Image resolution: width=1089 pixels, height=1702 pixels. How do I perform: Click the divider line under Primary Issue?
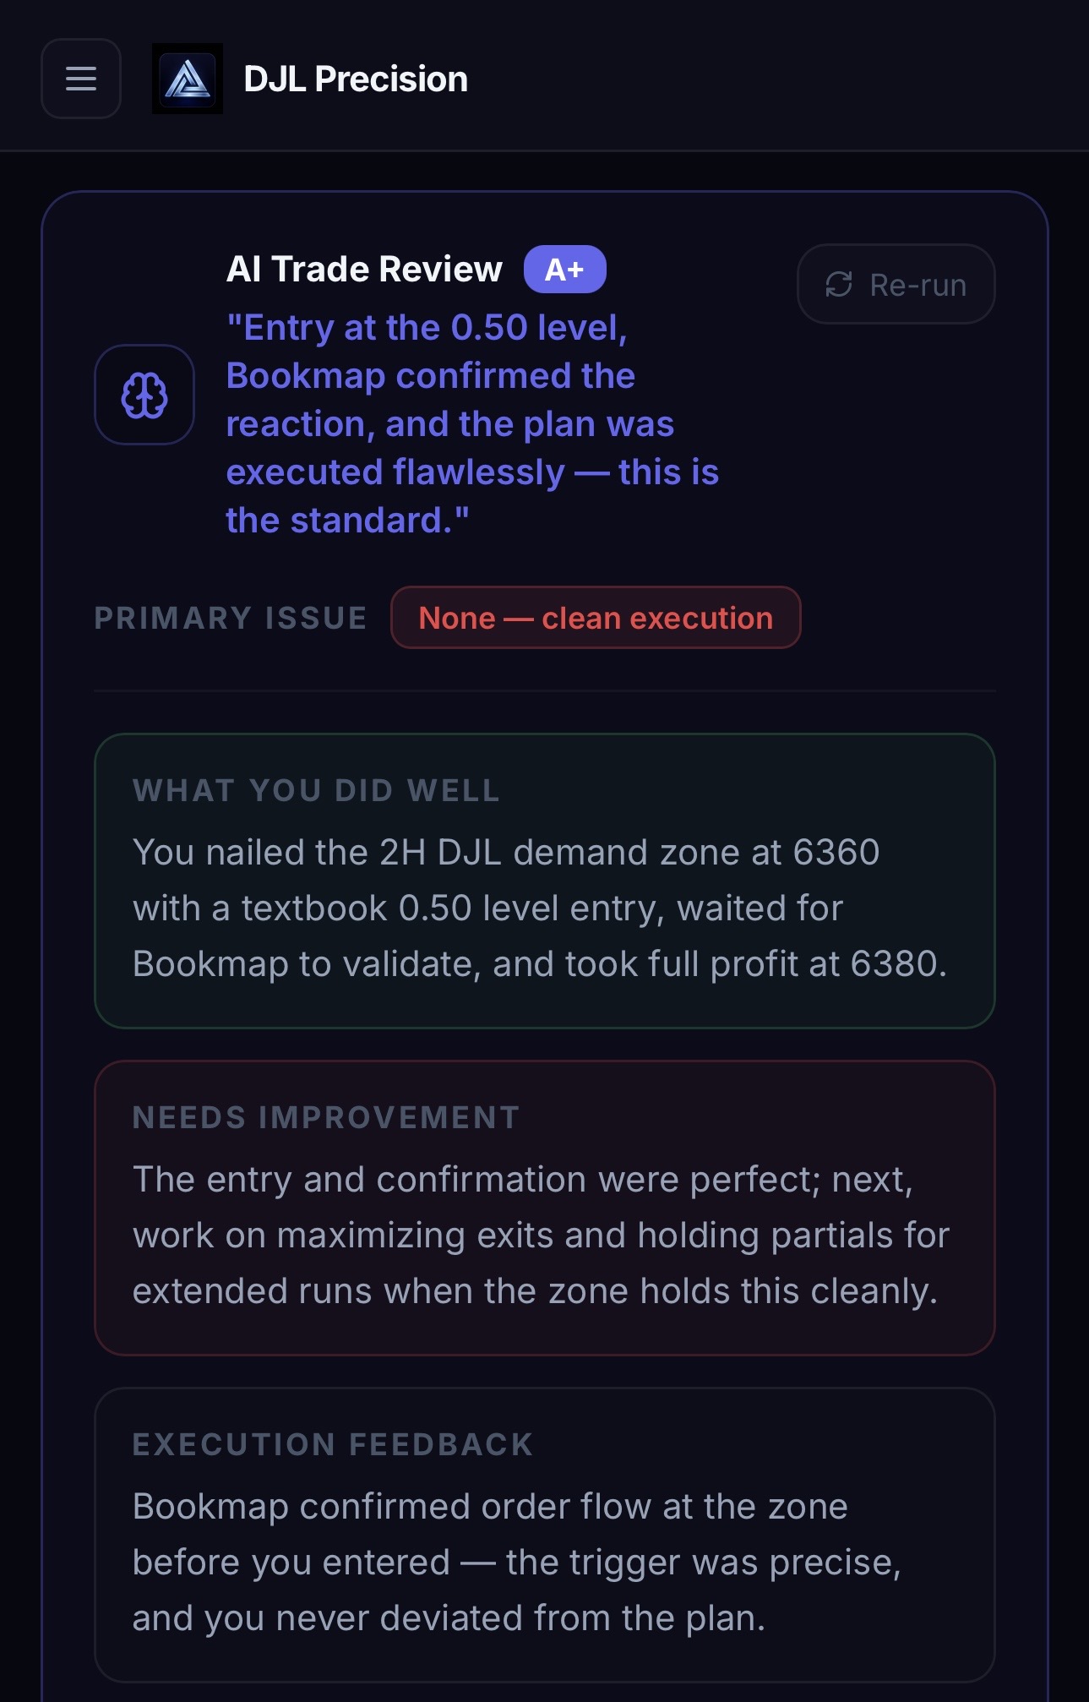(544, 690)
